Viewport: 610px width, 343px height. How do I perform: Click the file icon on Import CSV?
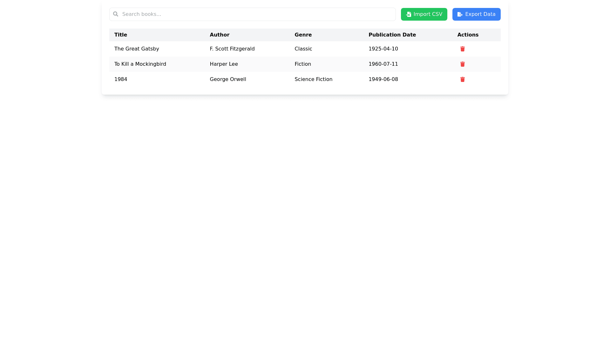click(x=409, y=14)
